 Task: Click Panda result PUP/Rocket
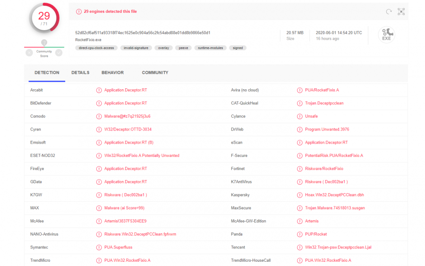(x=316, y=234)
